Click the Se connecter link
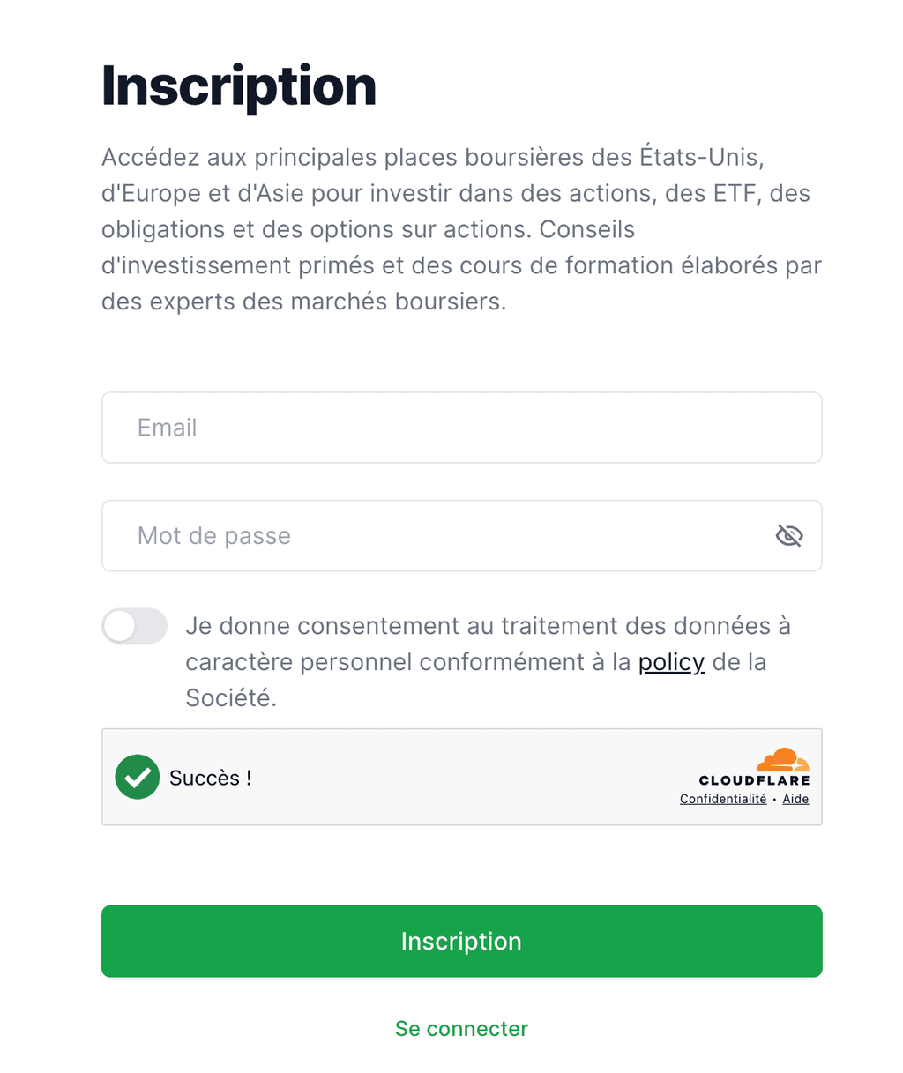903x1073 pixels. (x=461, y=1028)
